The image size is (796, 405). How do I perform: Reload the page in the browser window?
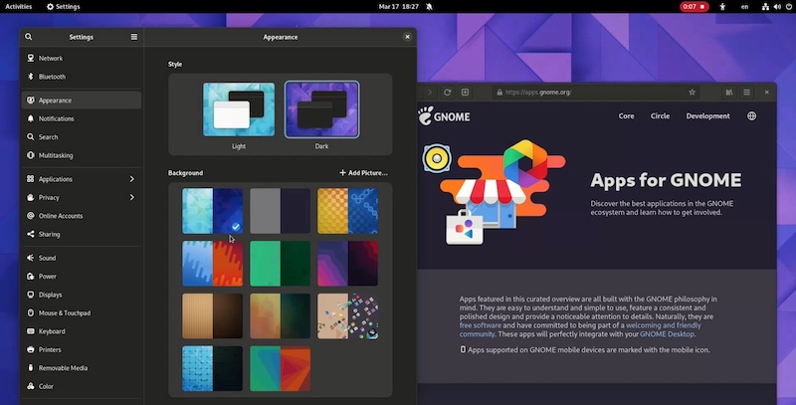pos(447,92)
